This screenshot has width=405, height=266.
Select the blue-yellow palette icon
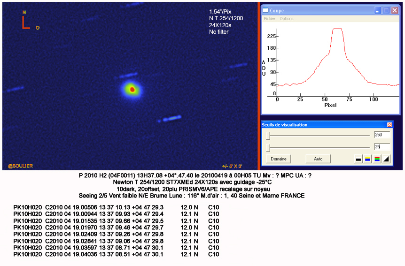(x=367, y=159)
